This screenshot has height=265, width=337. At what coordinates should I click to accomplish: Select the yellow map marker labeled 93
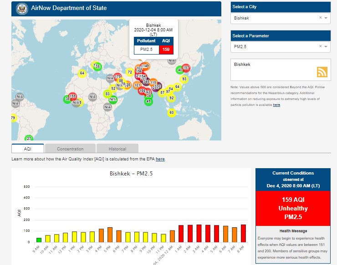point(184,79)
